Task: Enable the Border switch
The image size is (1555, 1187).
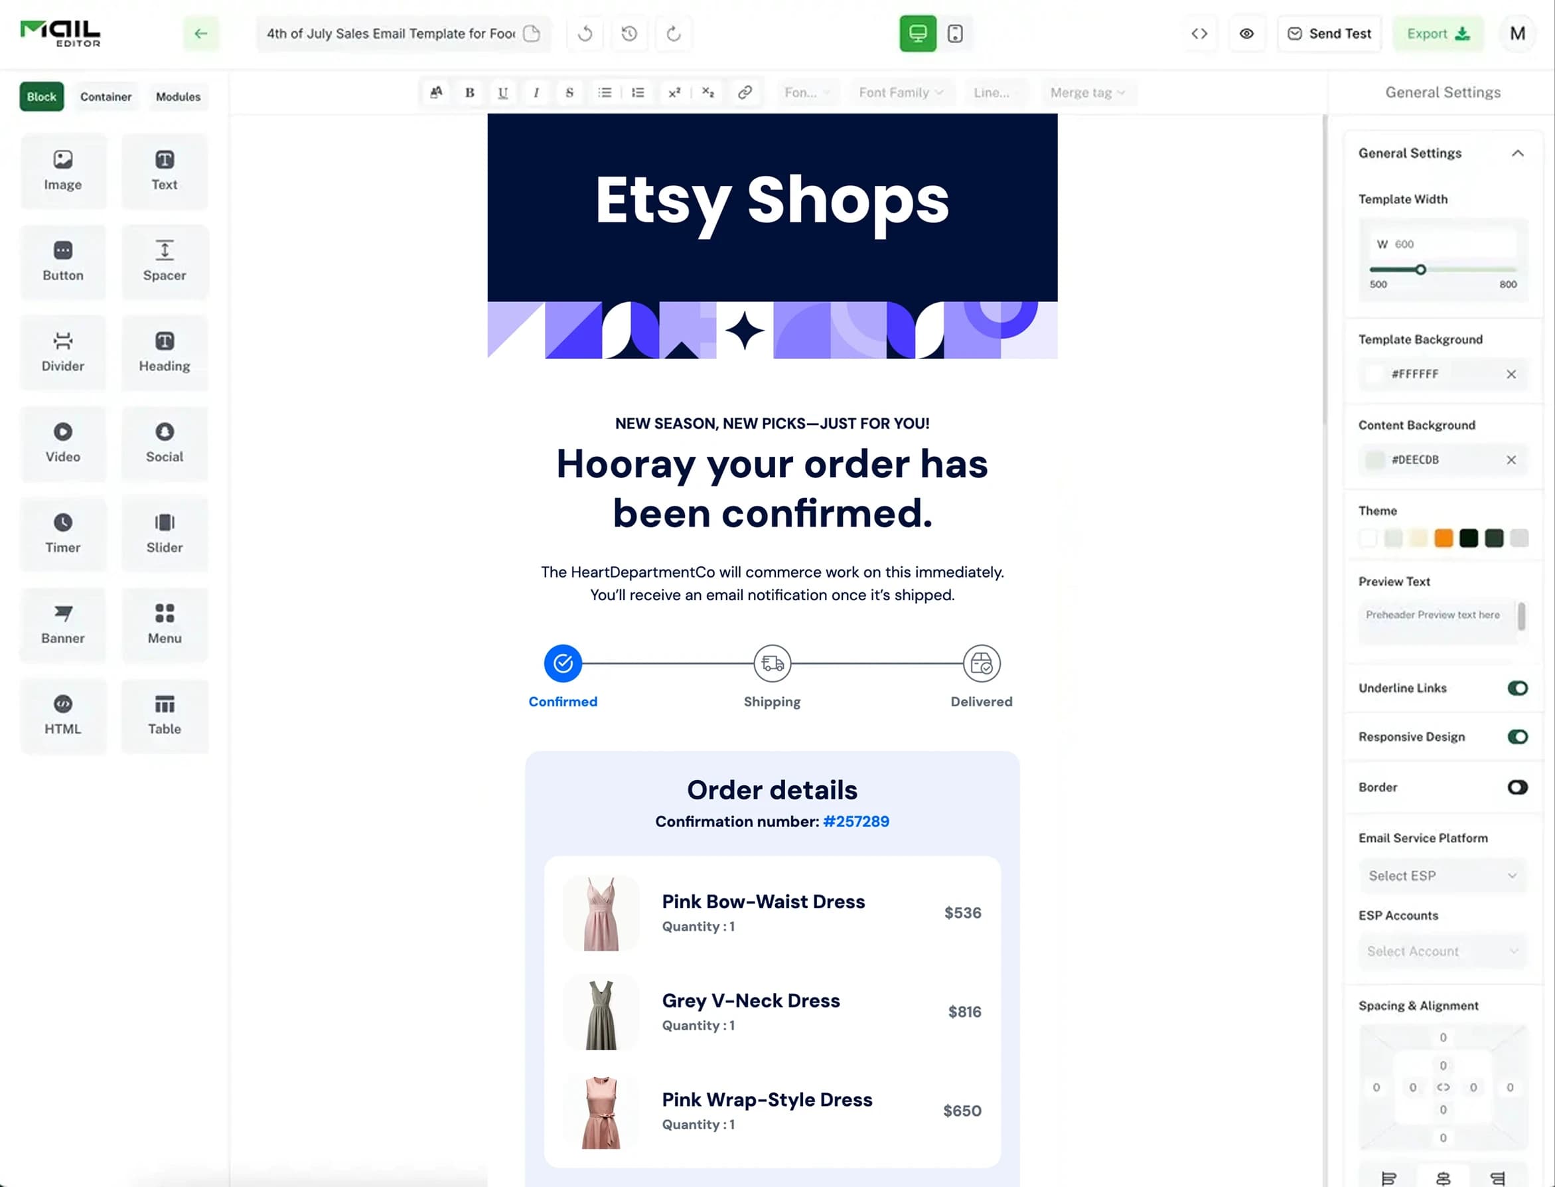Action: click(1517, 787)
